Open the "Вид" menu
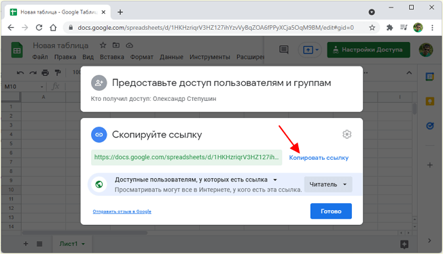 tap(88, 57)
